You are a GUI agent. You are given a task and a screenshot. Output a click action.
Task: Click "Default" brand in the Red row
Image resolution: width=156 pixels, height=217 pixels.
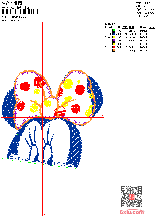(x=144, y=47)
